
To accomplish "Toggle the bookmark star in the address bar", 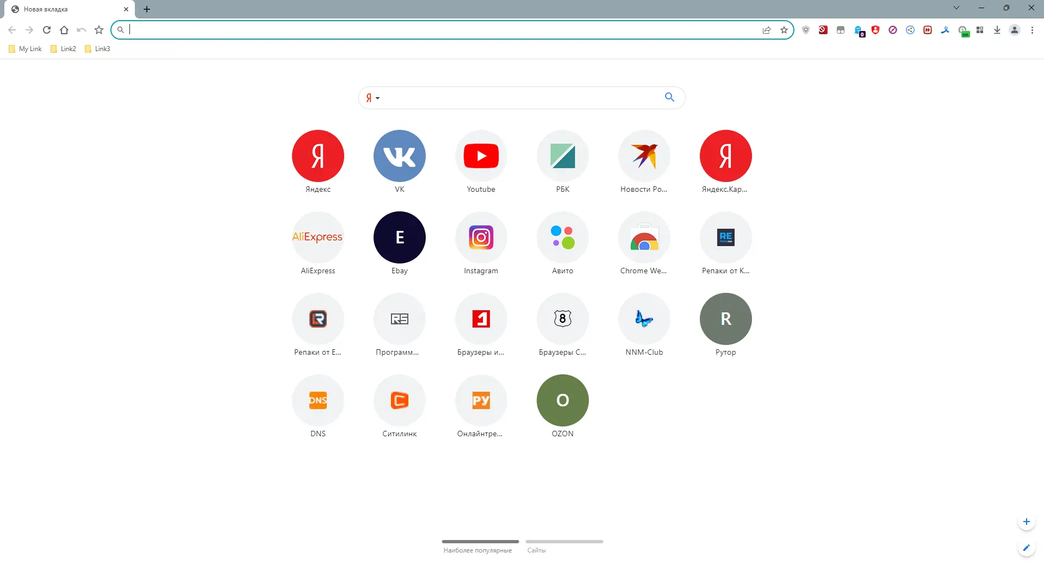I will [x=784, y=30].
